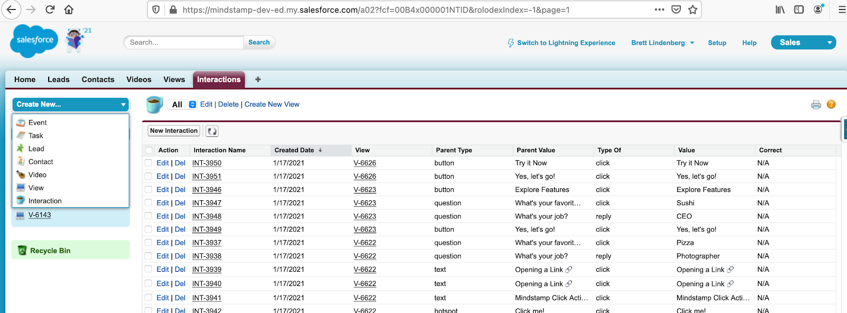Viewport: 847px width, 313px height.
Task: Check the box for row INT-3948
Action: tap(148, 216)
